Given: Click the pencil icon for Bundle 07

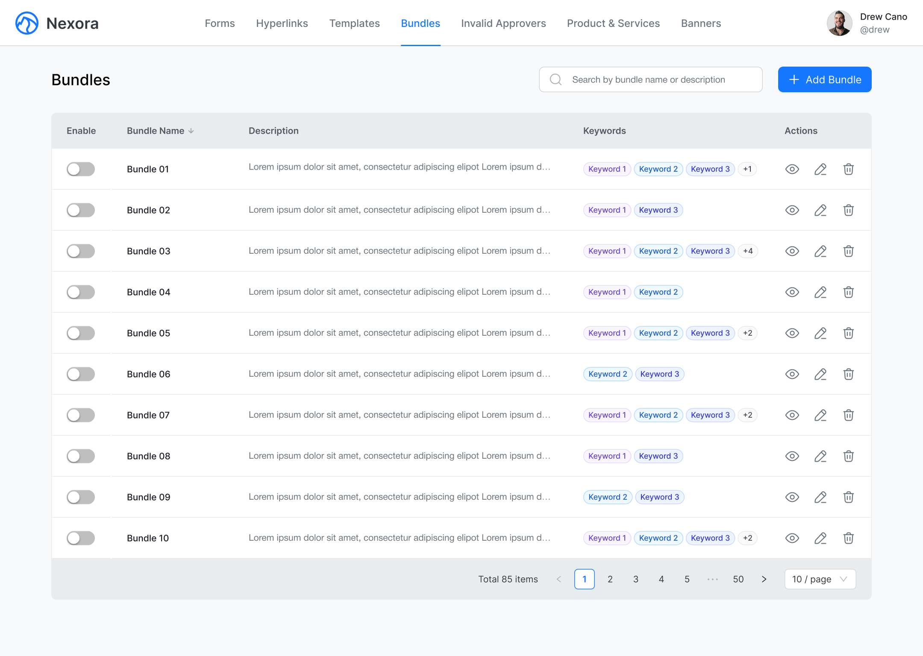Looking at the screenshot, I should point(820,415).
